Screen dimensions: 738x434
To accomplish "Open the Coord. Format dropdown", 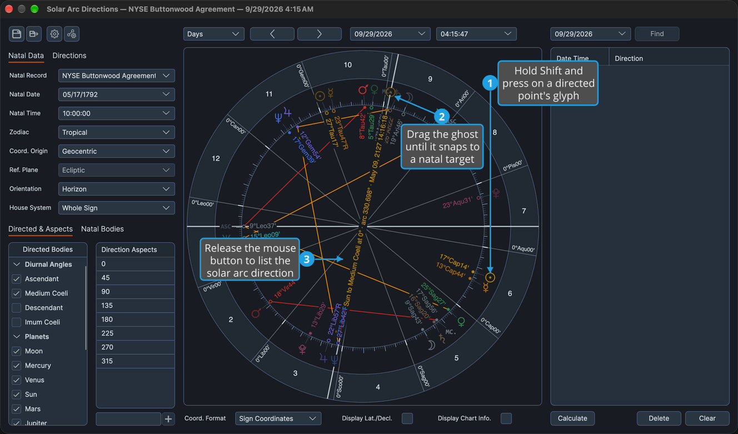I will coord(278,418).
